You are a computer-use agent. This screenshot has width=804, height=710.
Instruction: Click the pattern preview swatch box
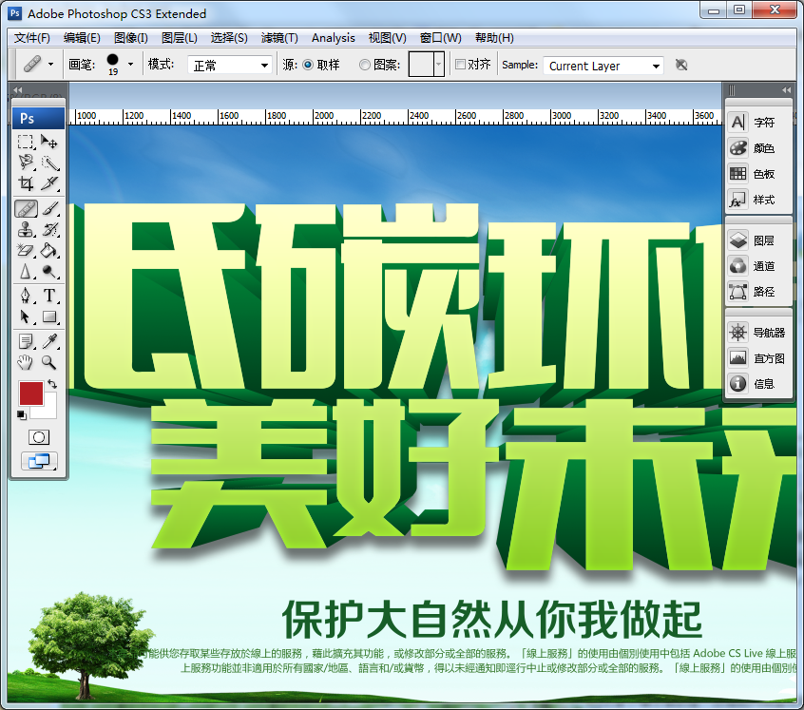(421, 64)
